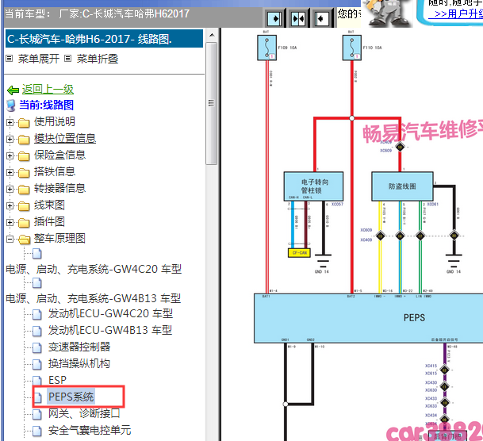Click page icon beside 变速器控制器
The width and height of the screenshot is (483, 441).
click(37, 347)
